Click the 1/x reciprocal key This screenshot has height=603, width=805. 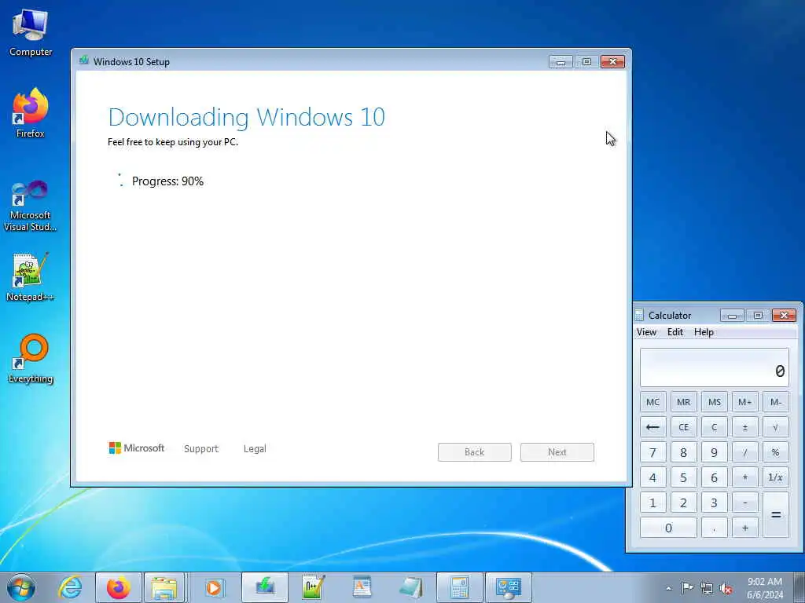[x=776, y=477]
